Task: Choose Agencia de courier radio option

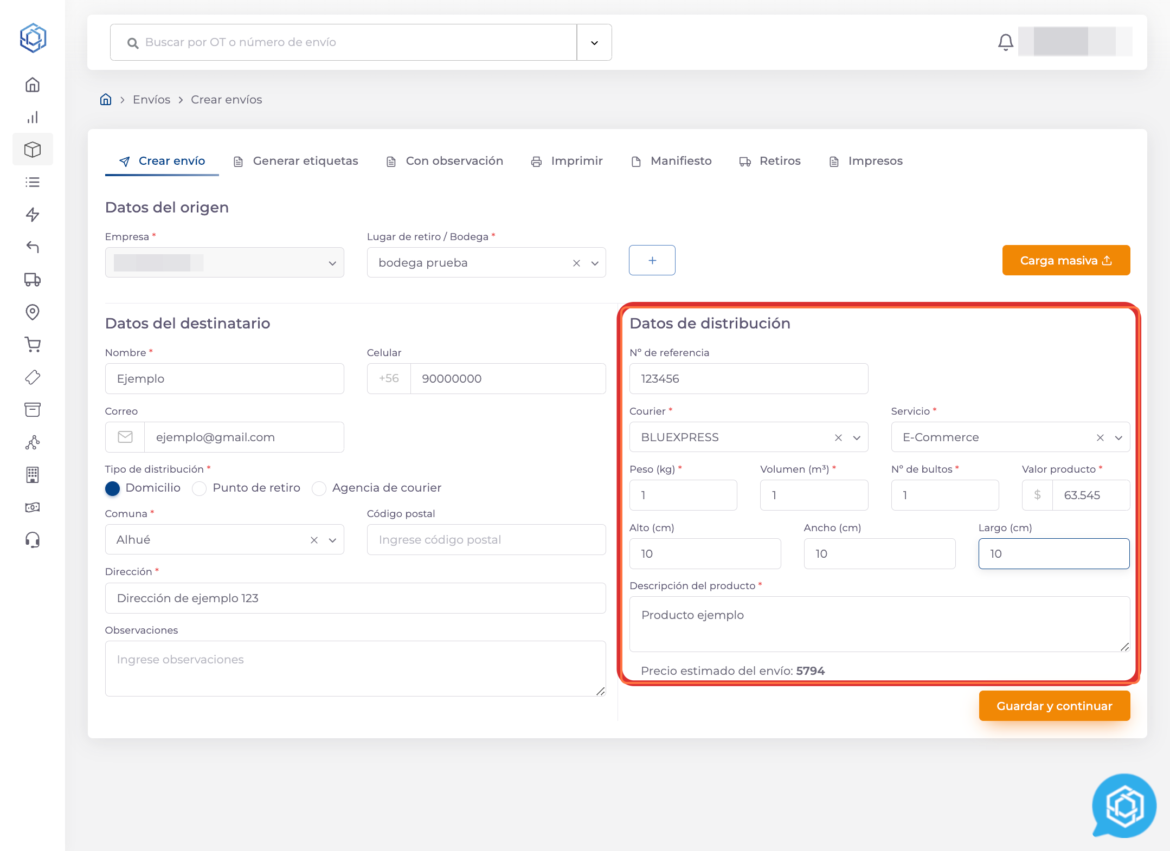Action: [x=319, y=488]
